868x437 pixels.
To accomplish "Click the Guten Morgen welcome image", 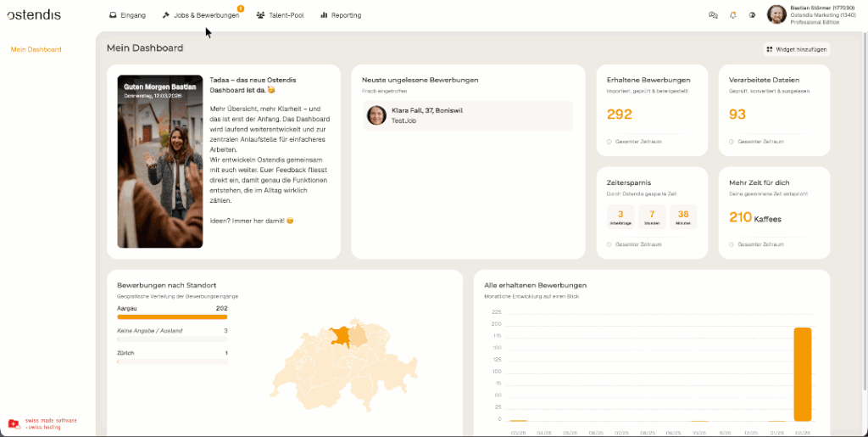I will (x=159, y=161).
